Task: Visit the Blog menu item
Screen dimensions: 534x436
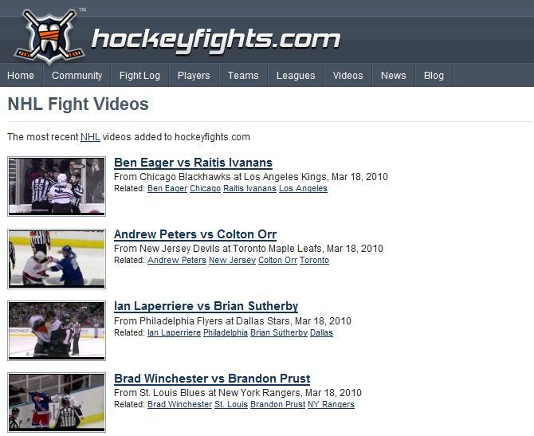Action: coord(434,75)
